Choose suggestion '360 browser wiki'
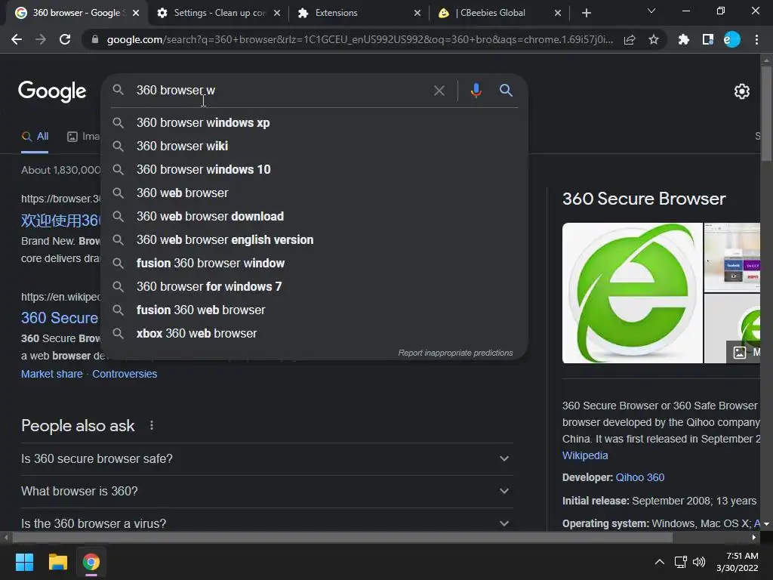This screenshot has height=580, width=773. 315,146
